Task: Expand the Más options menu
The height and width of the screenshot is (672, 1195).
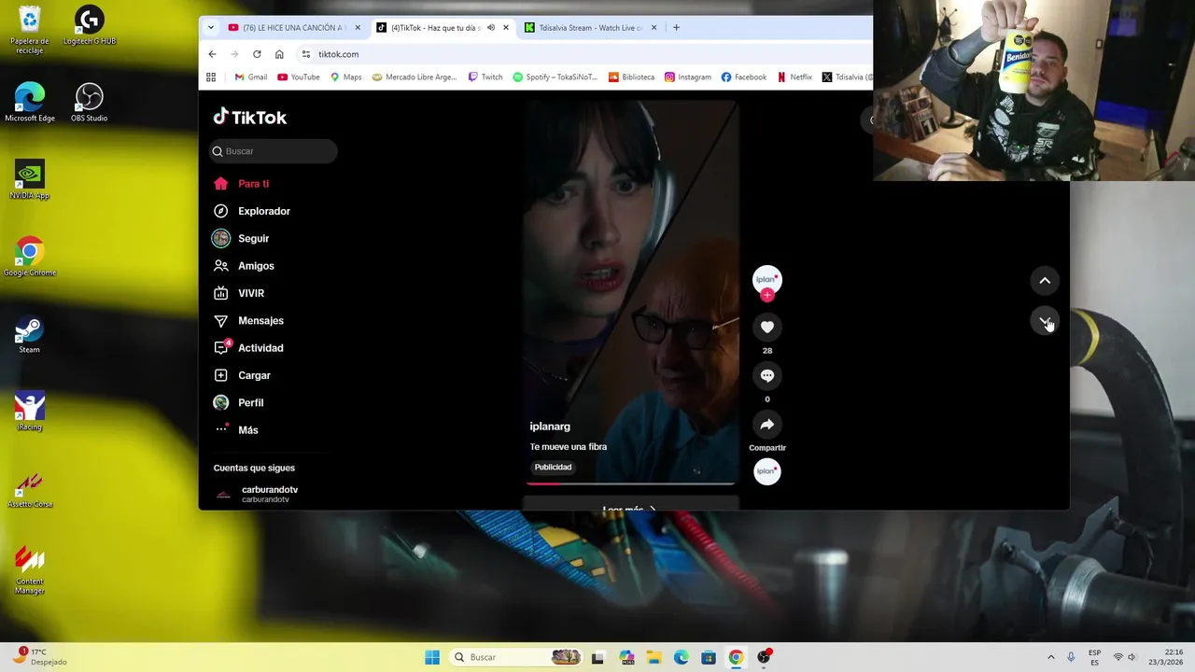Action: 235,429
